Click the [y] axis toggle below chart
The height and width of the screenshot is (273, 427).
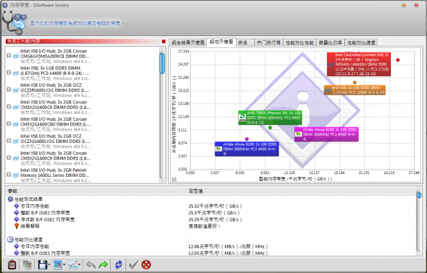pos(173,179)
